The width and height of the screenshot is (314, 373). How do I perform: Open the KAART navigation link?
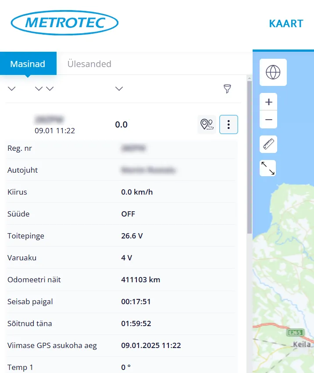click(x=286, y=24)
